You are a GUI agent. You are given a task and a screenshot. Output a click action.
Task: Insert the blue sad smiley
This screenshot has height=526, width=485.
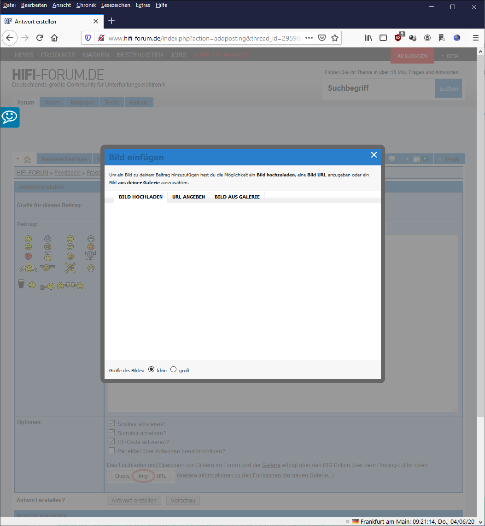(47, 239)
